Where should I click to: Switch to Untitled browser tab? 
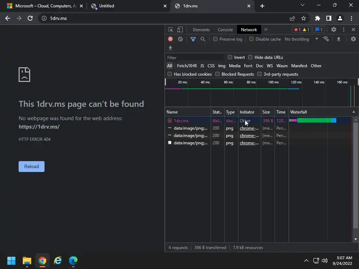coord(128,6)
